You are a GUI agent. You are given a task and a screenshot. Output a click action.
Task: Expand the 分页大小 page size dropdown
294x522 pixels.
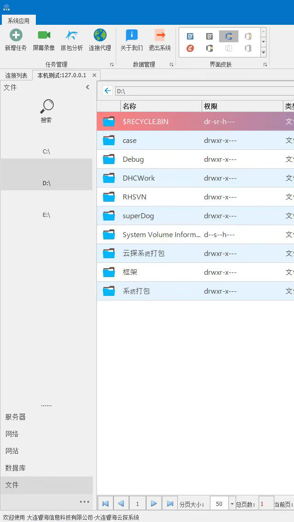pos(232,504)
